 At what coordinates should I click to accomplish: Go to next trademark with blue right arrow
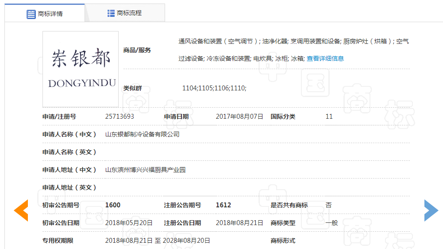click(x=431, y=210)
